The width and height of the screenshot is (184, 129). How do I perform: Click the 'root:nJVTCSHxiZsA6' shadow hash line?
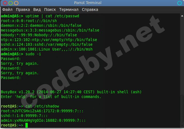[42, 111]
